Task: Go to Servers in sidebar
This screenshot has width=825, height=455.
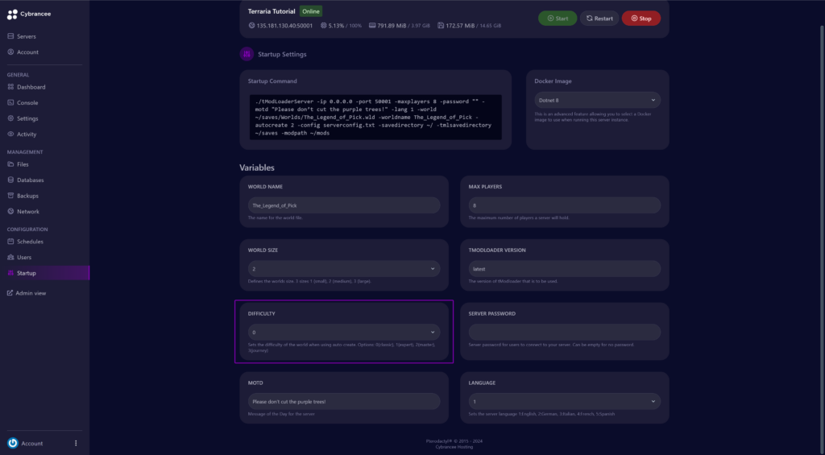Action: pyautogui.click(x=27, y=36)
